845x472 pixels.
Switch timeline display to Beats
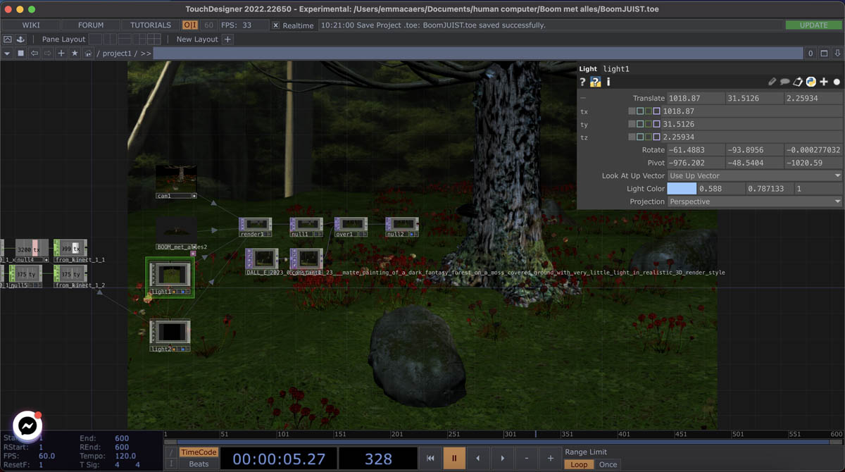(x=199, y=464)
